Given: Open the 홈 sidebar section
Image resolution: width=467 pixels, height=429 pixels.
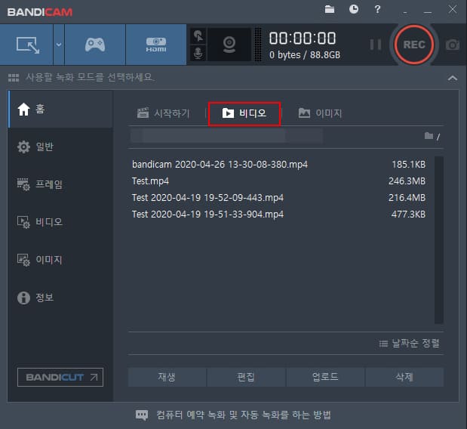Looking at the screenshot, I should pos(60,109).
